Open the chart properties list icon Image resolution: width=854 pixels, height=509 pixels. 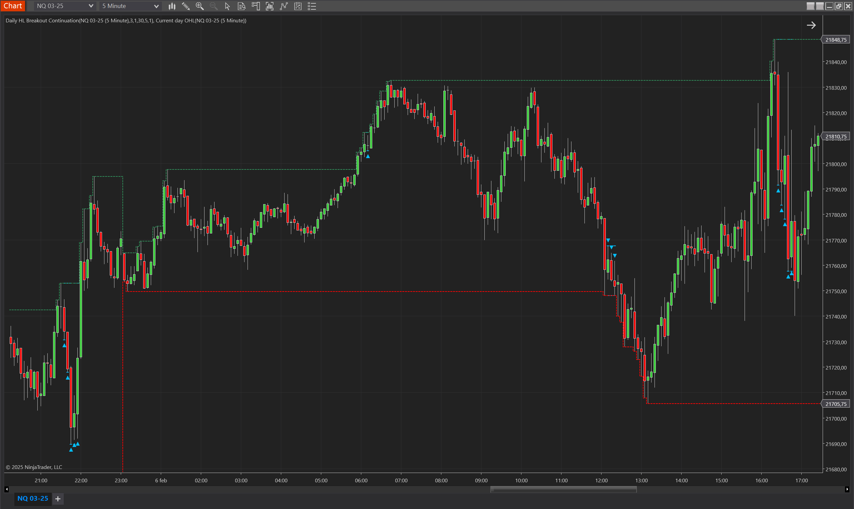pos(312,6)
